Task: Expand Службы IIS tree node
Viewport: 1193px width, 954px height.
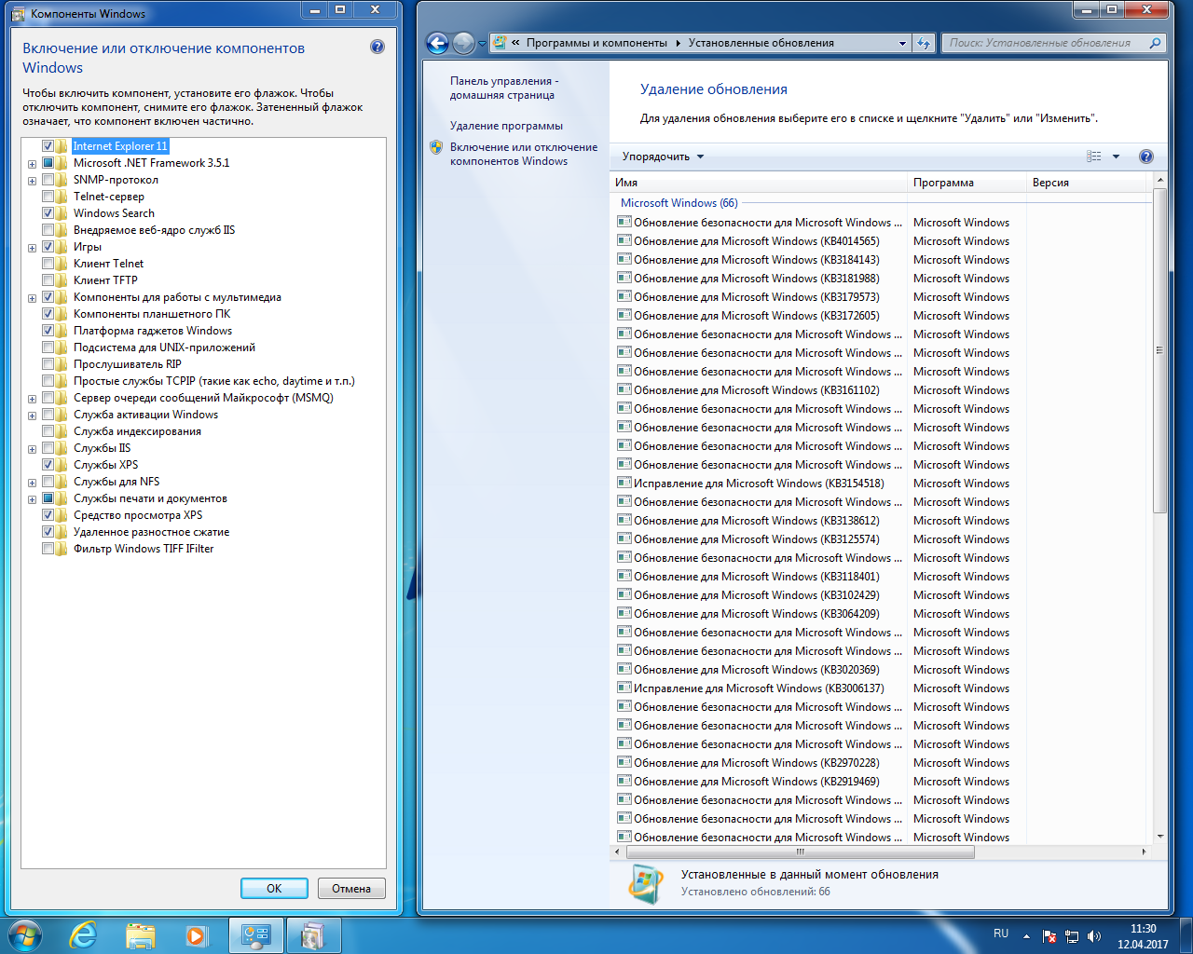Action: coord(32,449)
